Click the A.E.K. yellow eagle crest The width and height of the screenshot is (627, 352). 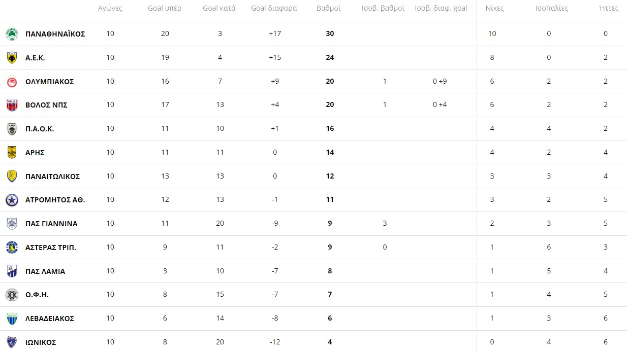click(12, 58)
